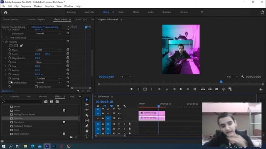
Task: Export frame with camera icon
Action: (x=217, y=89)
